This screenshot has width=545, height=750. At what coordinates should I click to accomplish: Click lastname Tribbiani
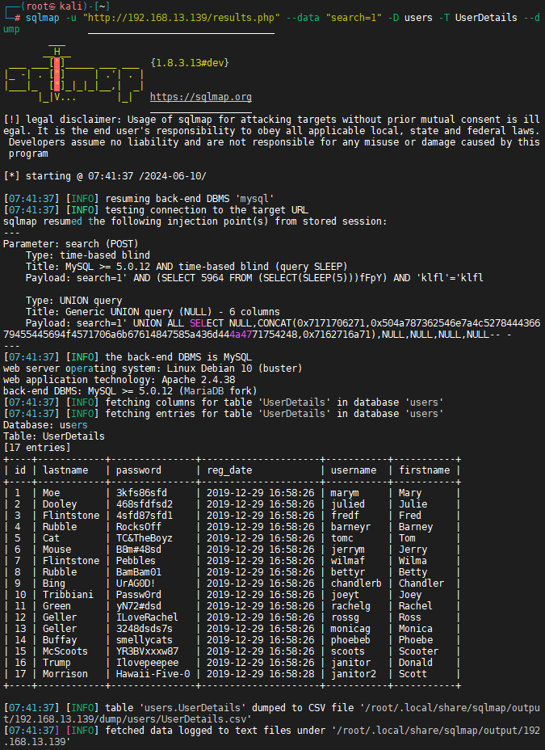click(69, 595)
